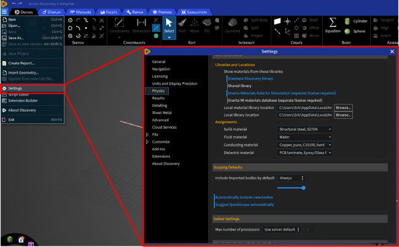Select Physics settings category

tap(158, 91)
